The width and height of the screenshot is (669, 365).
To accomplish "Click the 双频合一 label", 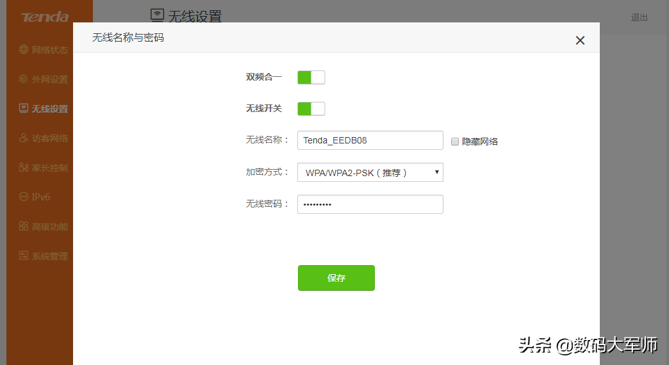I will pyautogui.click(x=263, y=77).
